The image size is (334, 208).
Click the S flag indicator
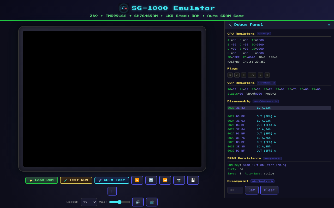230,75
